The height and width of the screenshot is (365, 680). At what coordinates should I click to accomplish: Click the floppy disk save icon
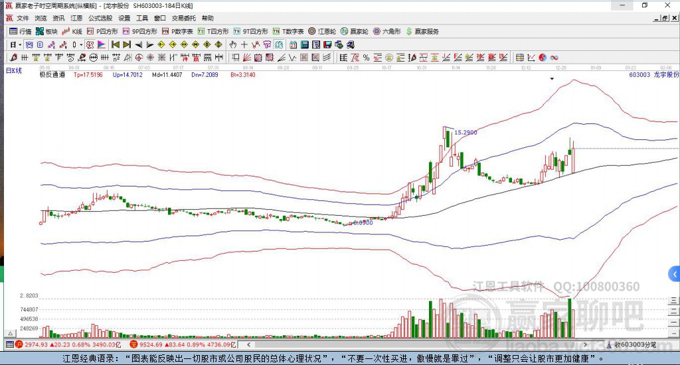[x=327, y=44]
